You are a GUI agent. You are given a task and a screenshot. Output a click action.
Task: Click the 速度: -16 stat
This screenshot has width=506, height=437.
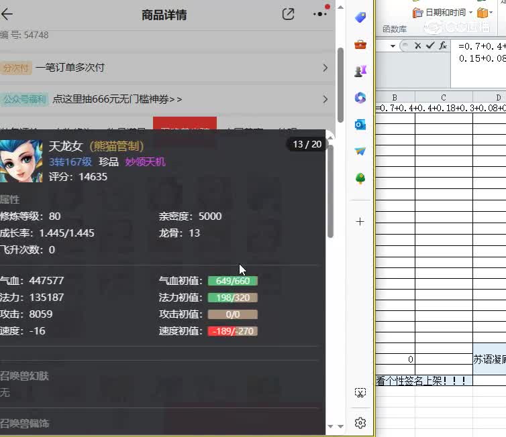(x=23, y=331)
